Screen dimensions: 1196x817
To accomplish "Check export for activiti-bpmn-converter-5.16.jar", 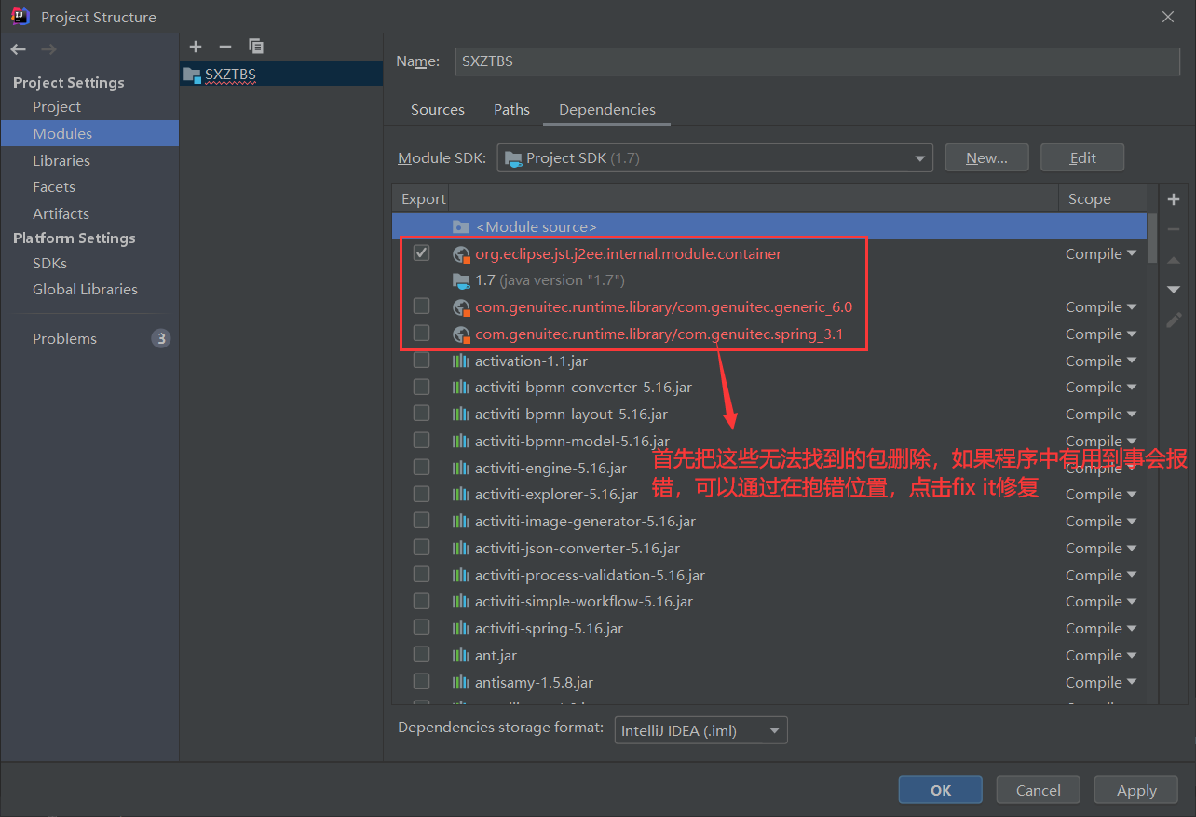I will (421, 386).
